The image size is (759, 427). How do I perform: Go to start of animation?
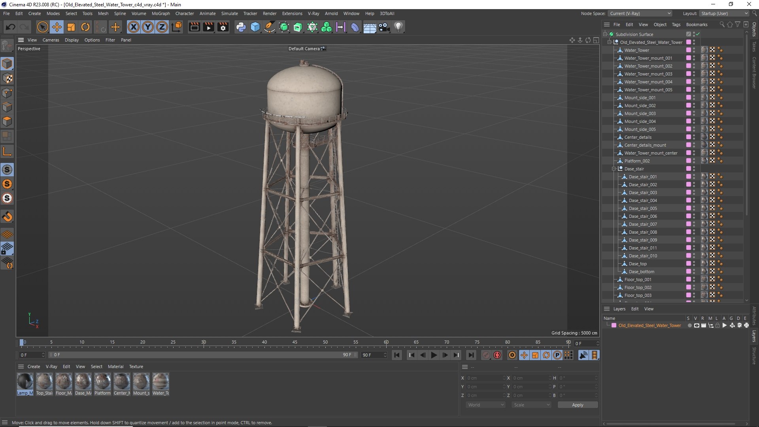[x=397, y=355]
